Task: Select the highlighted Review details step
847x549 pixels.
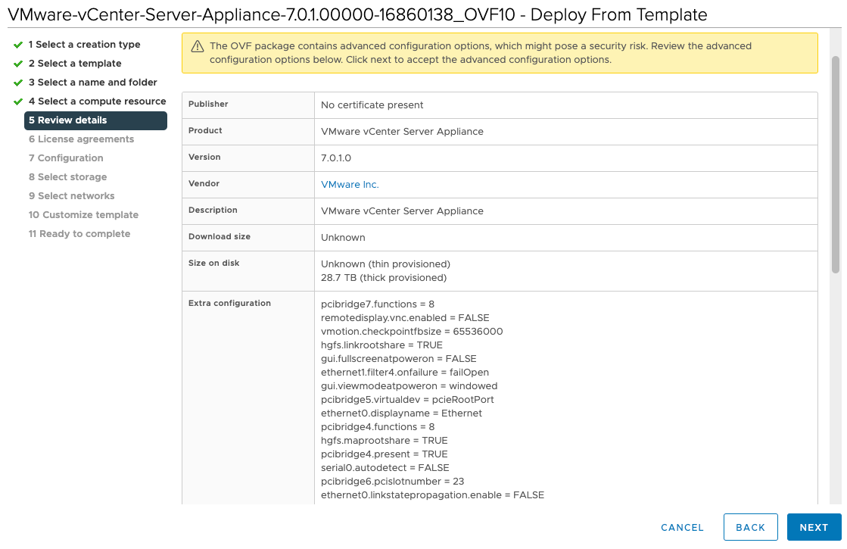Action: [x=95, y=120]
